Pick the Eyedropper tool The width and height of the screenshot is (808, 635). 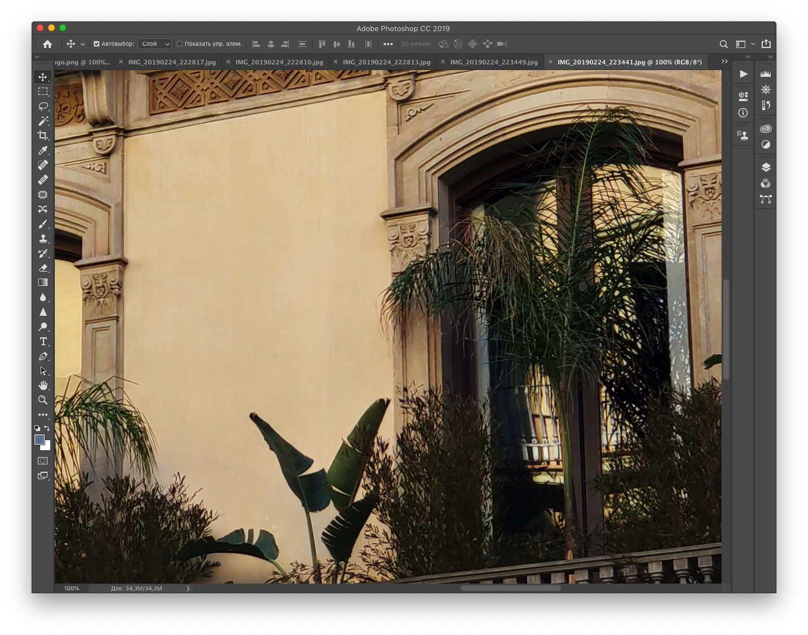[43, 150]
